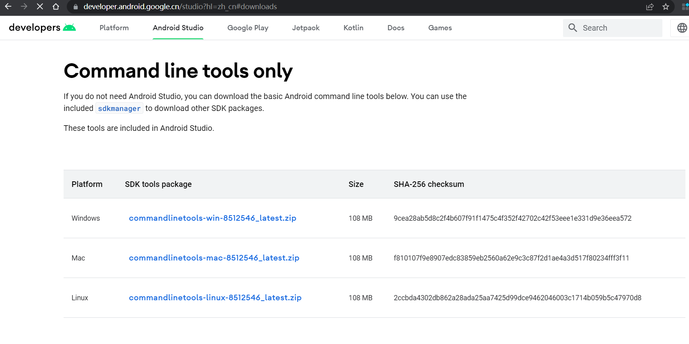Go to the Kotlin tab
Image resolution: width=689 pixels, height=344 pixels.
pos(353,28)
